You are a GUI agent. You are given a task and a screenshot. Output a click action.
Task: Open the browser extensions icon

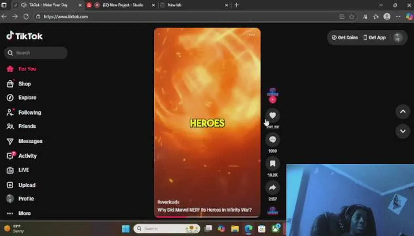365,17
